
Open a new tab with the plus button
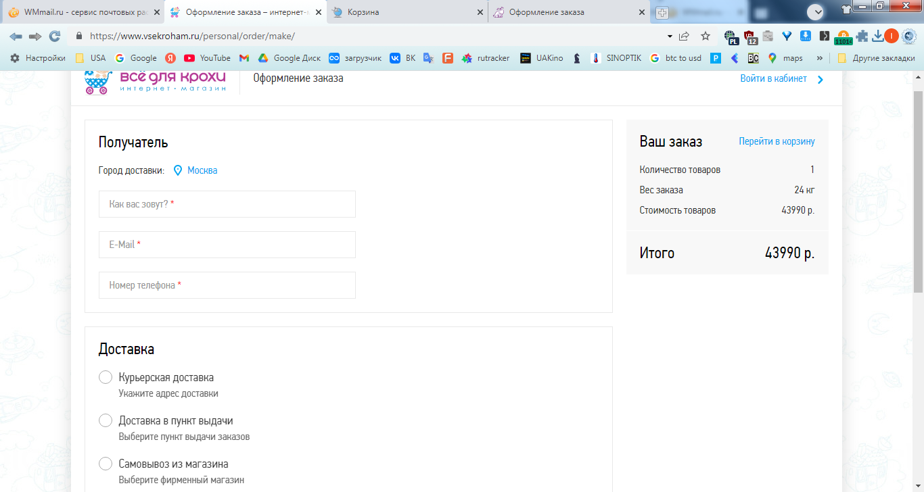tap(662, 12)
